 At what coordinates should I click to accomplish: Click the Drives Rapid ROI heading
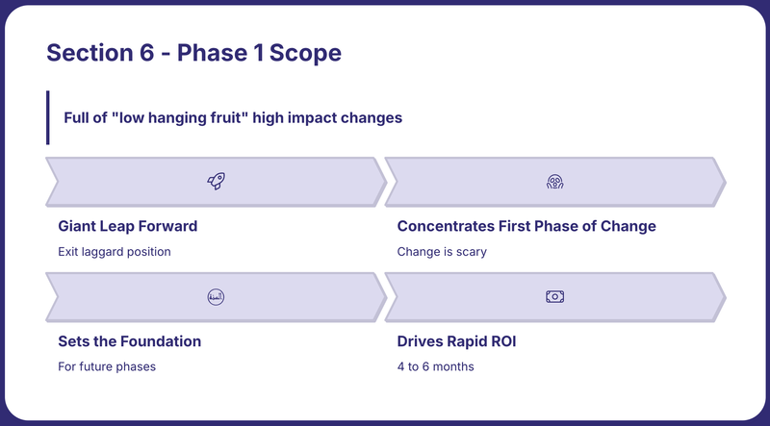[456, 341]
